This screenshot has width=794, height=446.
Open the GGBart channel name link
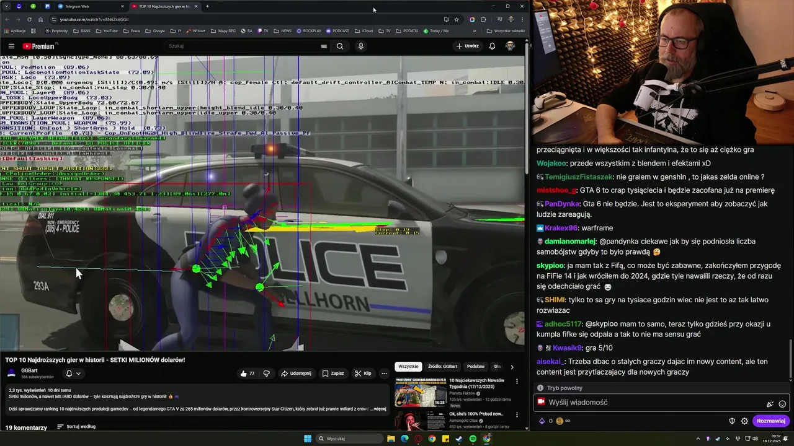29,370
